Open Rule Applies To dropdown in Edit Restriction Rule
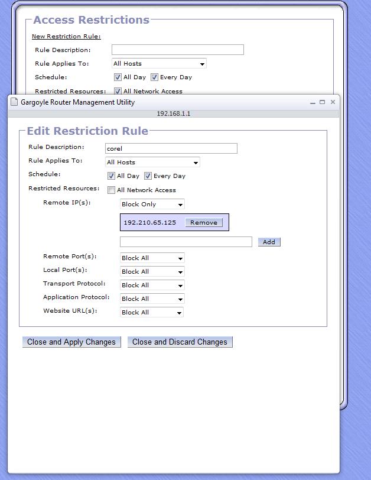The image size is (371, 480). pyautogui.click(x=152, y=162)
